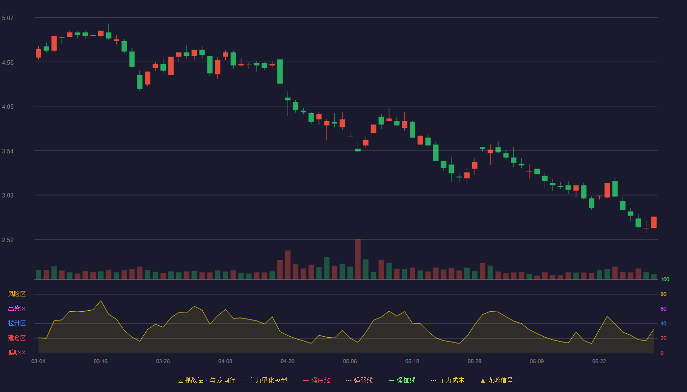Screen dimensions: 687x392
Task: Click the 云梯战法 主力量化模型 title text
Action: click(232, 380)
